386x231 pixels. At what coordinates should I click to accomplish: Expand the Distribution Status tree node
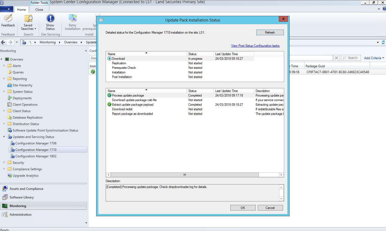[x=4, y=124]
